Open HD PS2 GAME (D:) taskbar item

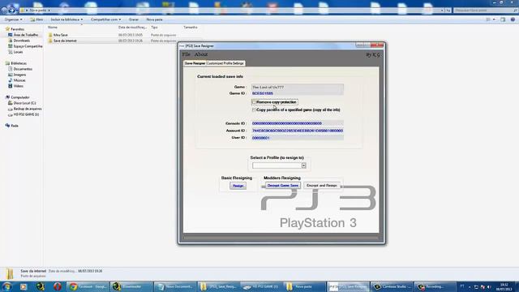pyautogui.click(x=261, y=286)
